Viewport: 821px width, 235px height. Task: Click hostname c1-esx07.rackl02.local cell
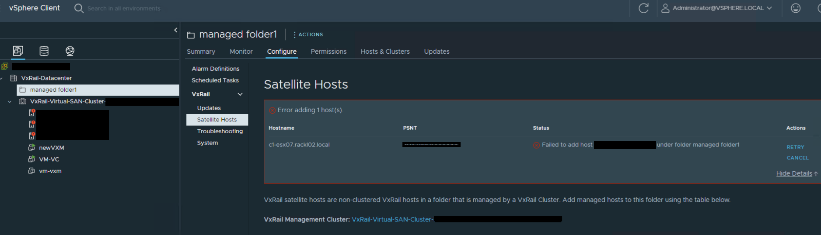click(299, 145)
